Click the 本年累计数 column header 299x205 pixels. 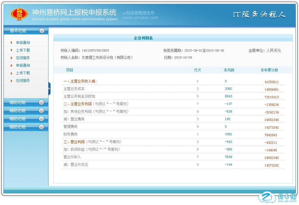pos(269,70)
